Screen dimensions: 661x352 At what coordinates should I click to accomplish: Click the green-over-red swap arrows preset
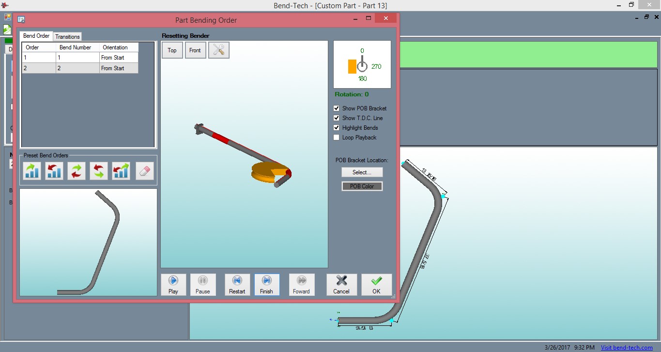point(77,171)
